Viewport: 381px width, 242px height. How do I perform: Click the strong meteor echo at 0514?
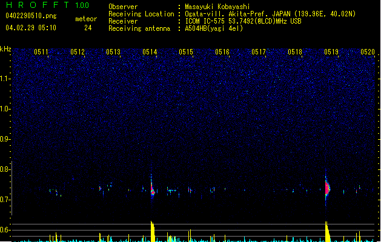(x=152, y=189)
